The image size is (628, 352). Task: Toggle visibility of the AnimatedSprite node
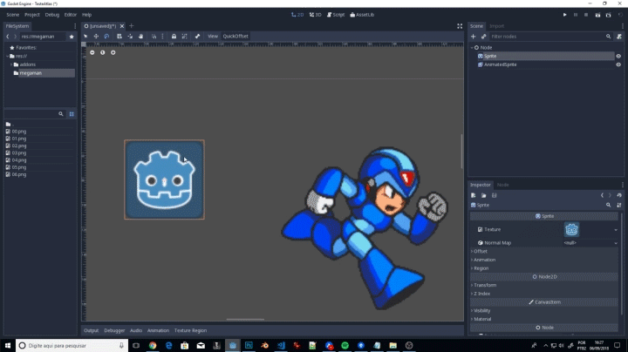click(x=618, y=64)
